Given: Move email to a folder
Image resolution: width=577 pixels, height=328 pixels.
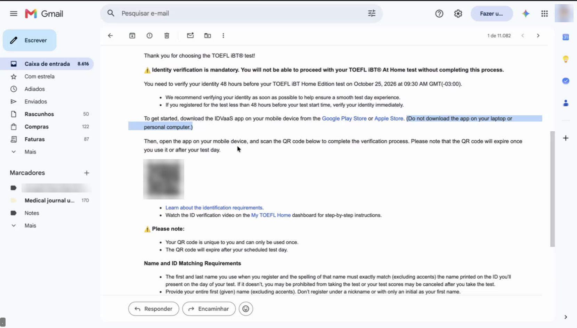Looking at the screenshot, I should pos(208,35).
